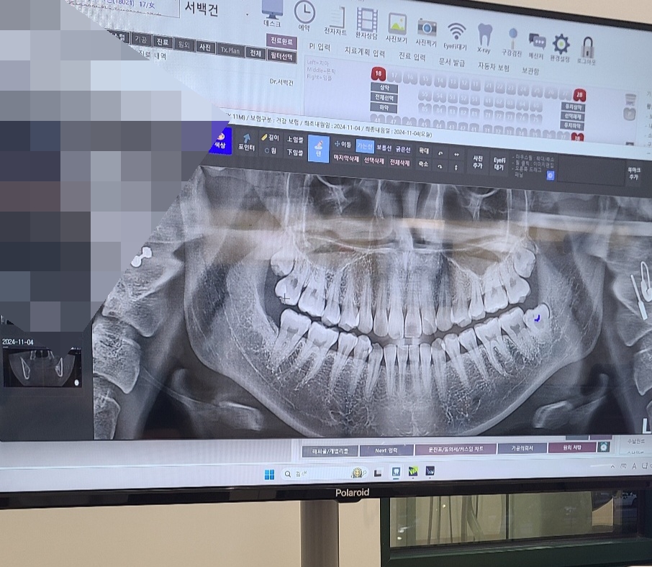The image size is (652, 567).
Task: Click the Windows taskbar search box
Action: point(325,473)
